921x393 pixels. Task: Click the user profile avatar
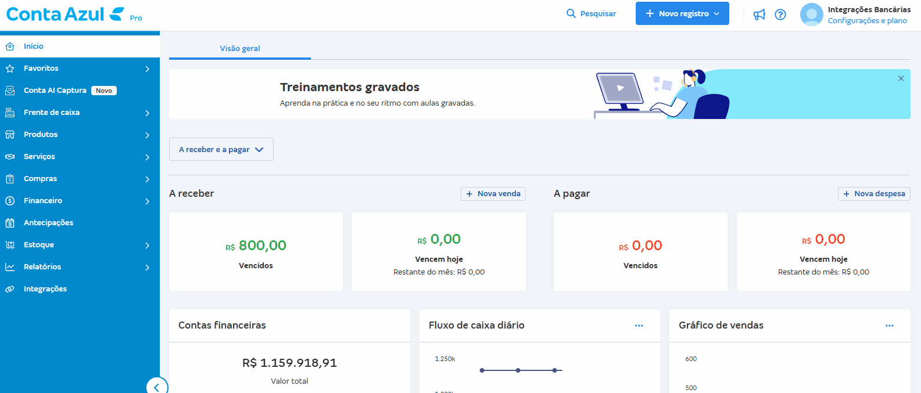tap(812, 15)
